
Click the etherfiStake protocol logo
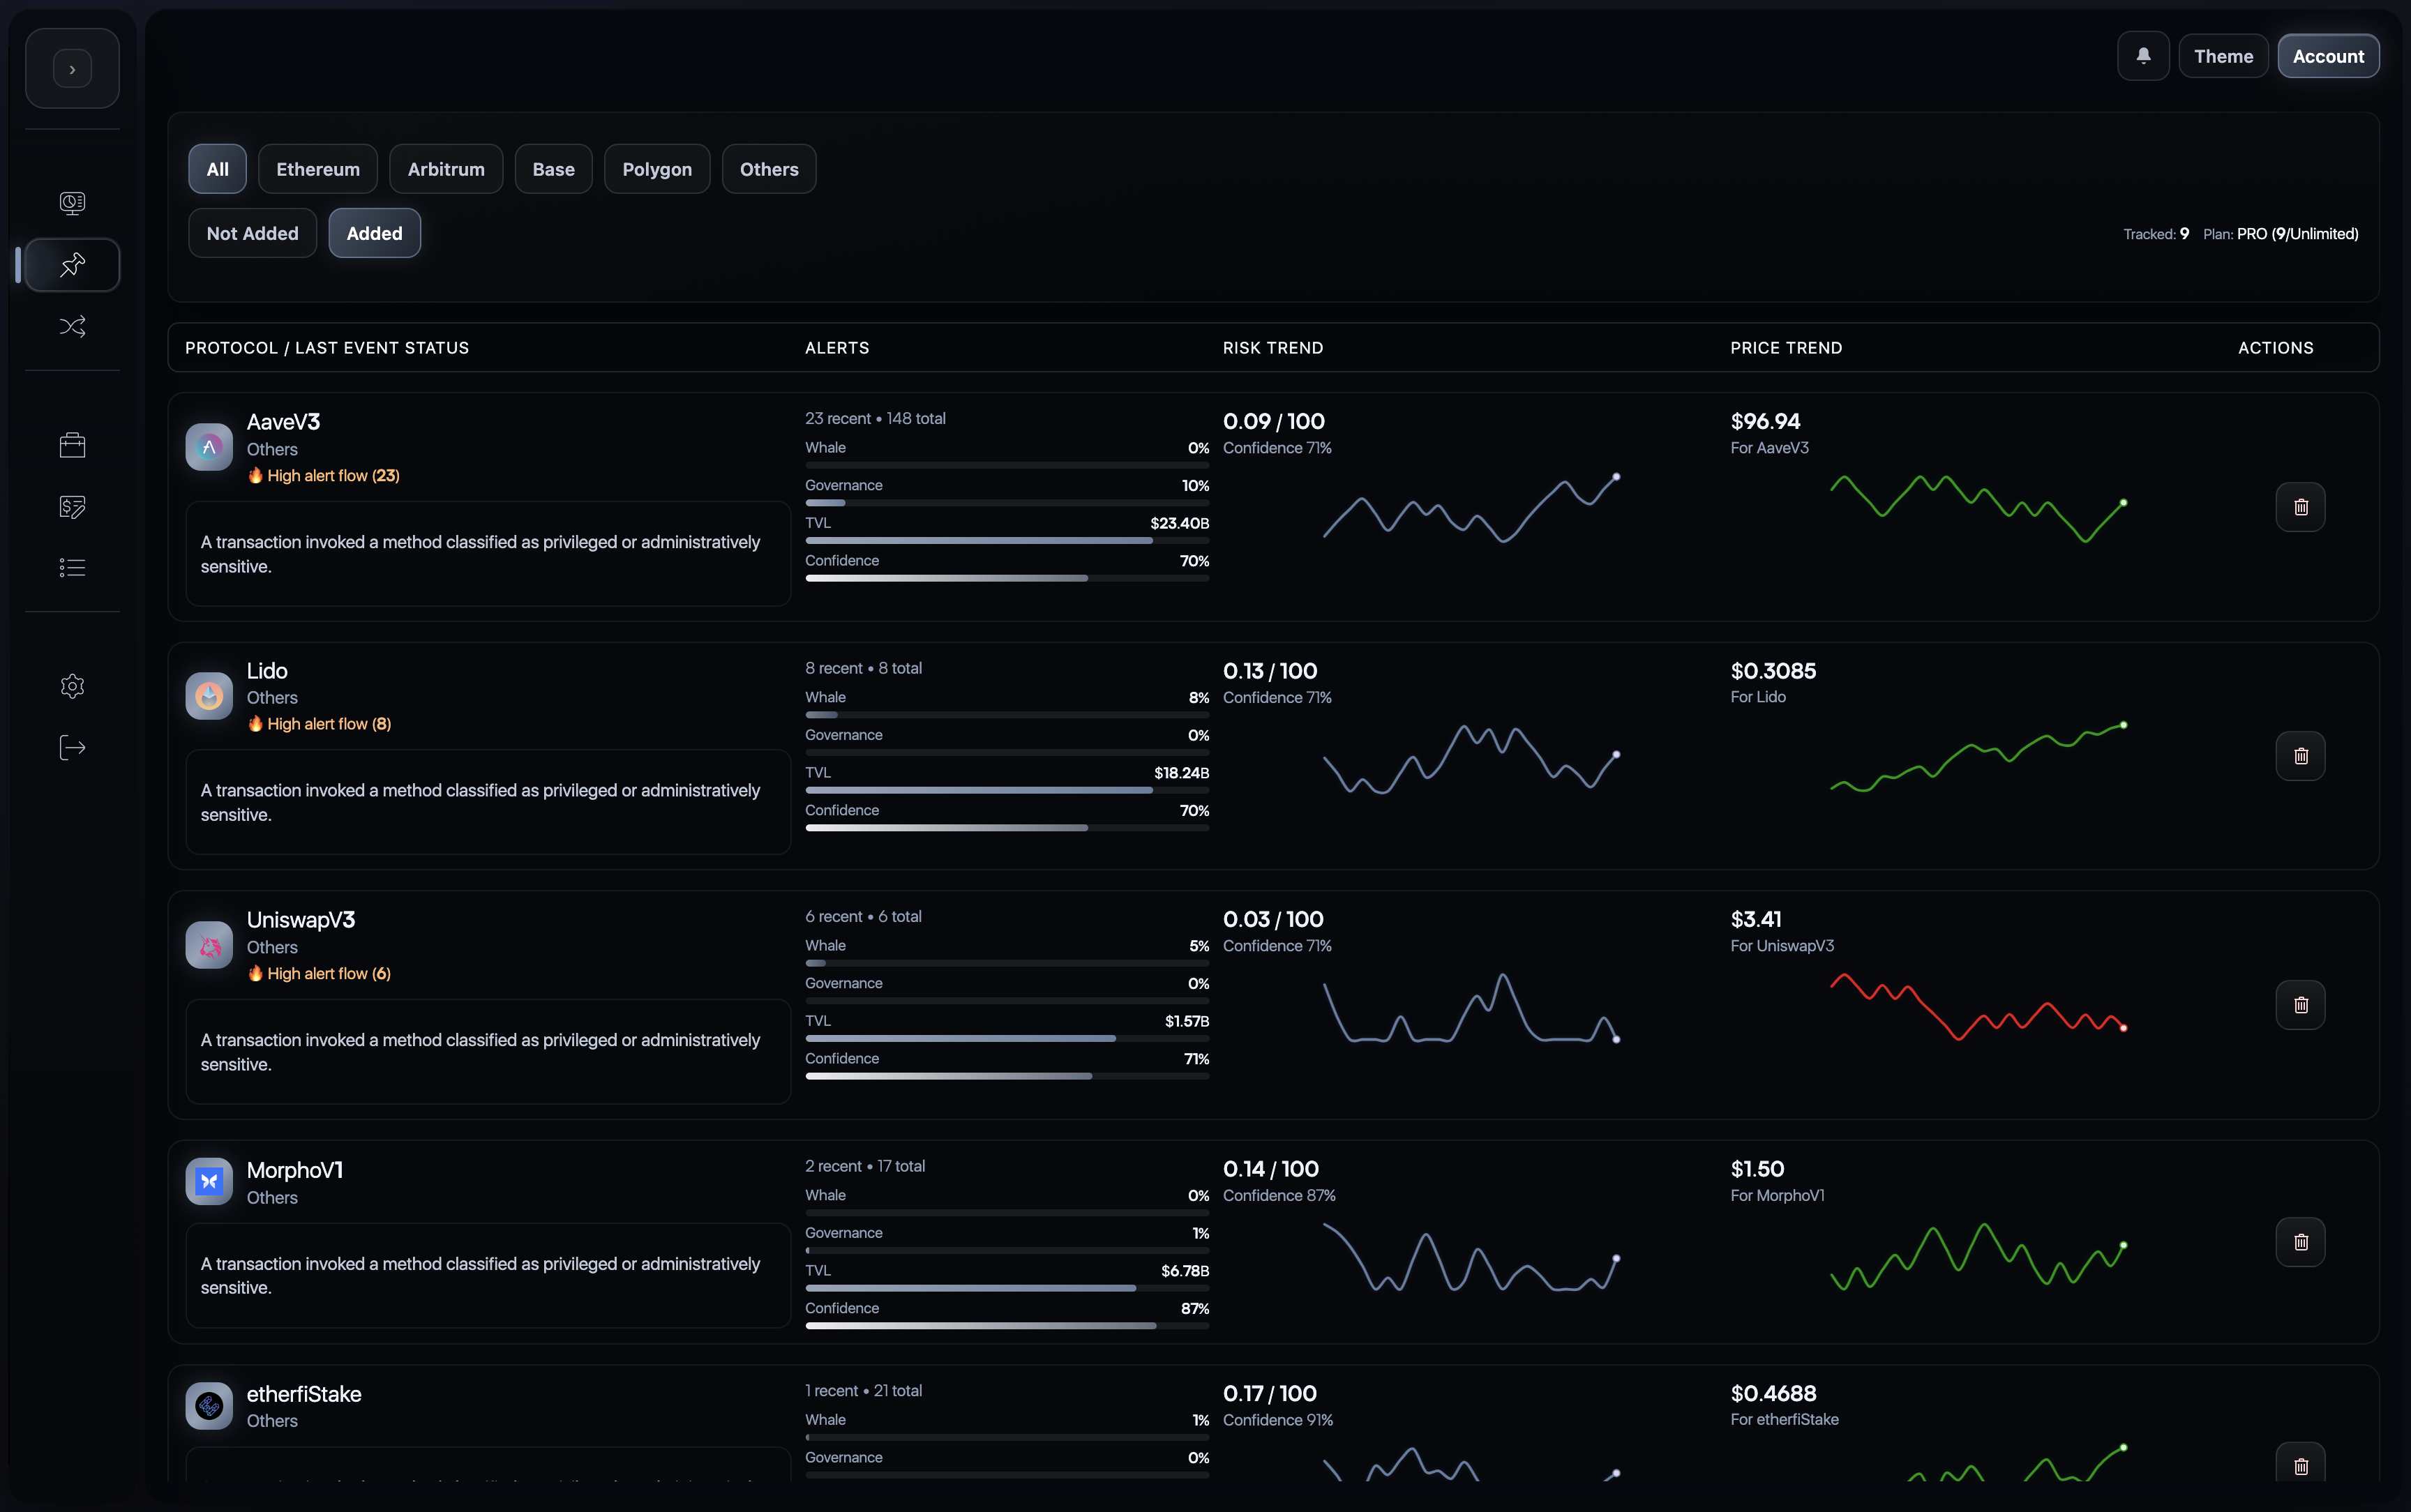[209, 1406]
